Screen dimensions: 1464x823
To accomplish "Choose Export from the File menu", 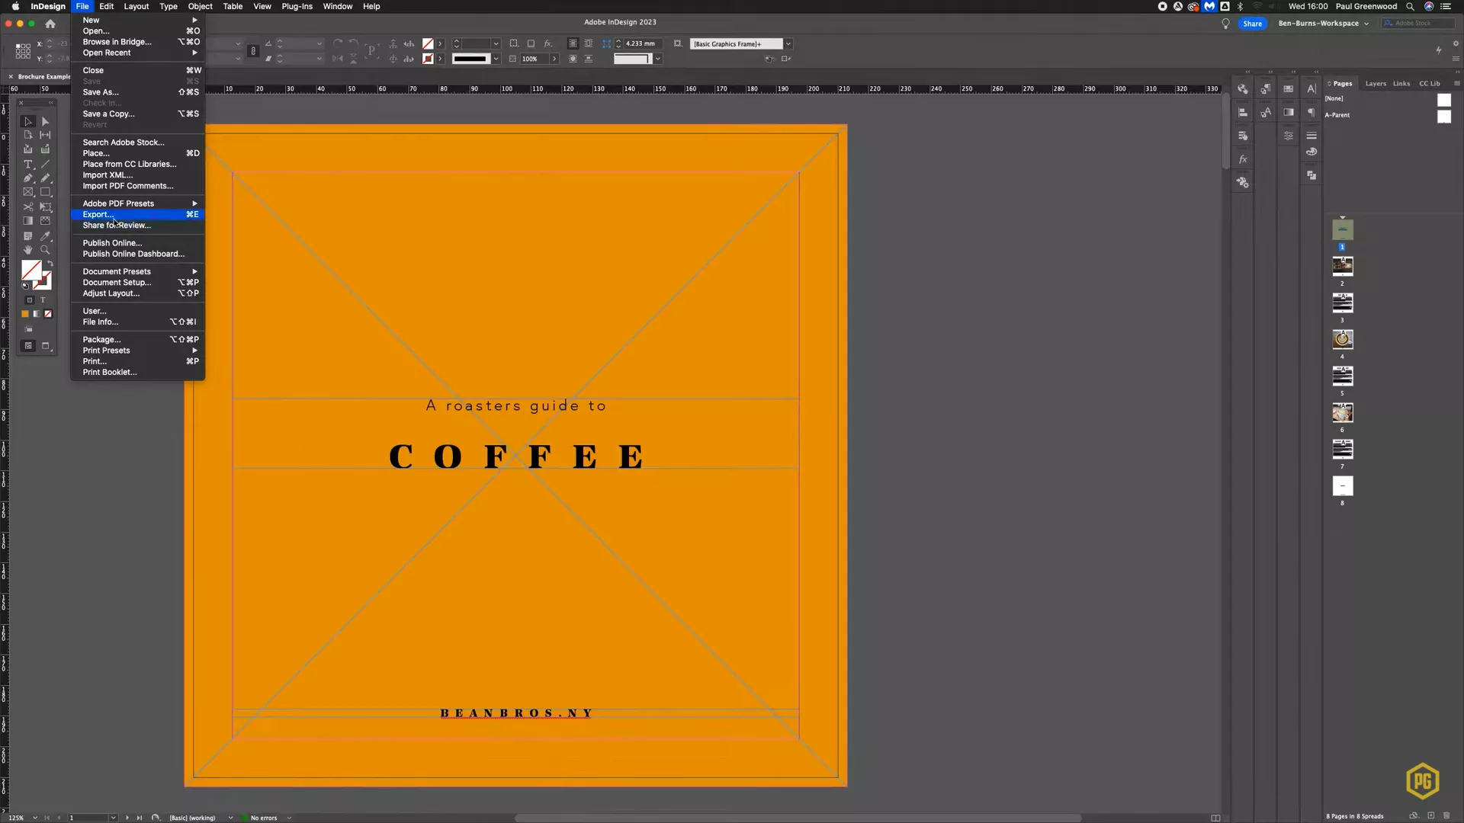I will [98, 214].
